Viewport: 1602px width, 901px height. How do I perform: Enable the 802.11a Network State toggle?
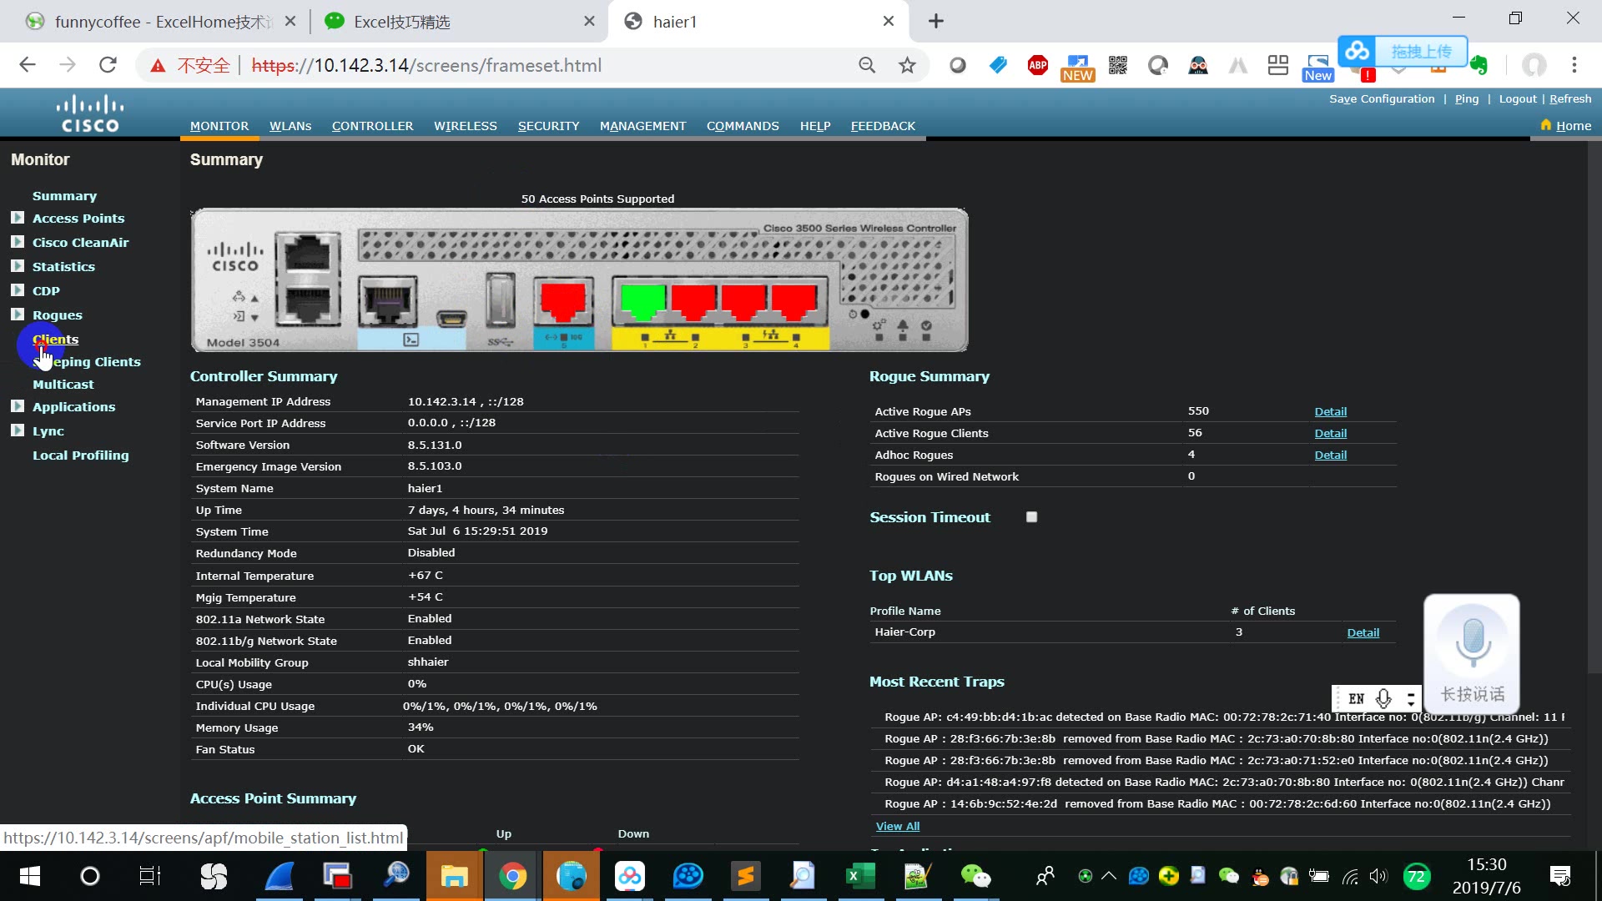point(429,618)
